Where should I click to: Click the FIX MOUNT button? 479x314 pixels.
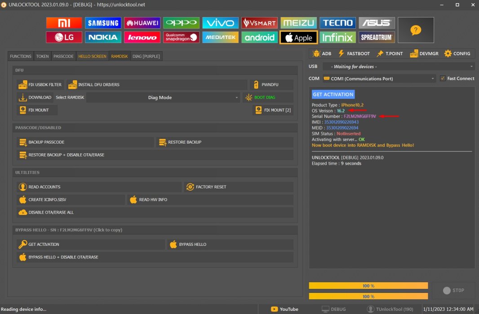[x=37, y=110]
